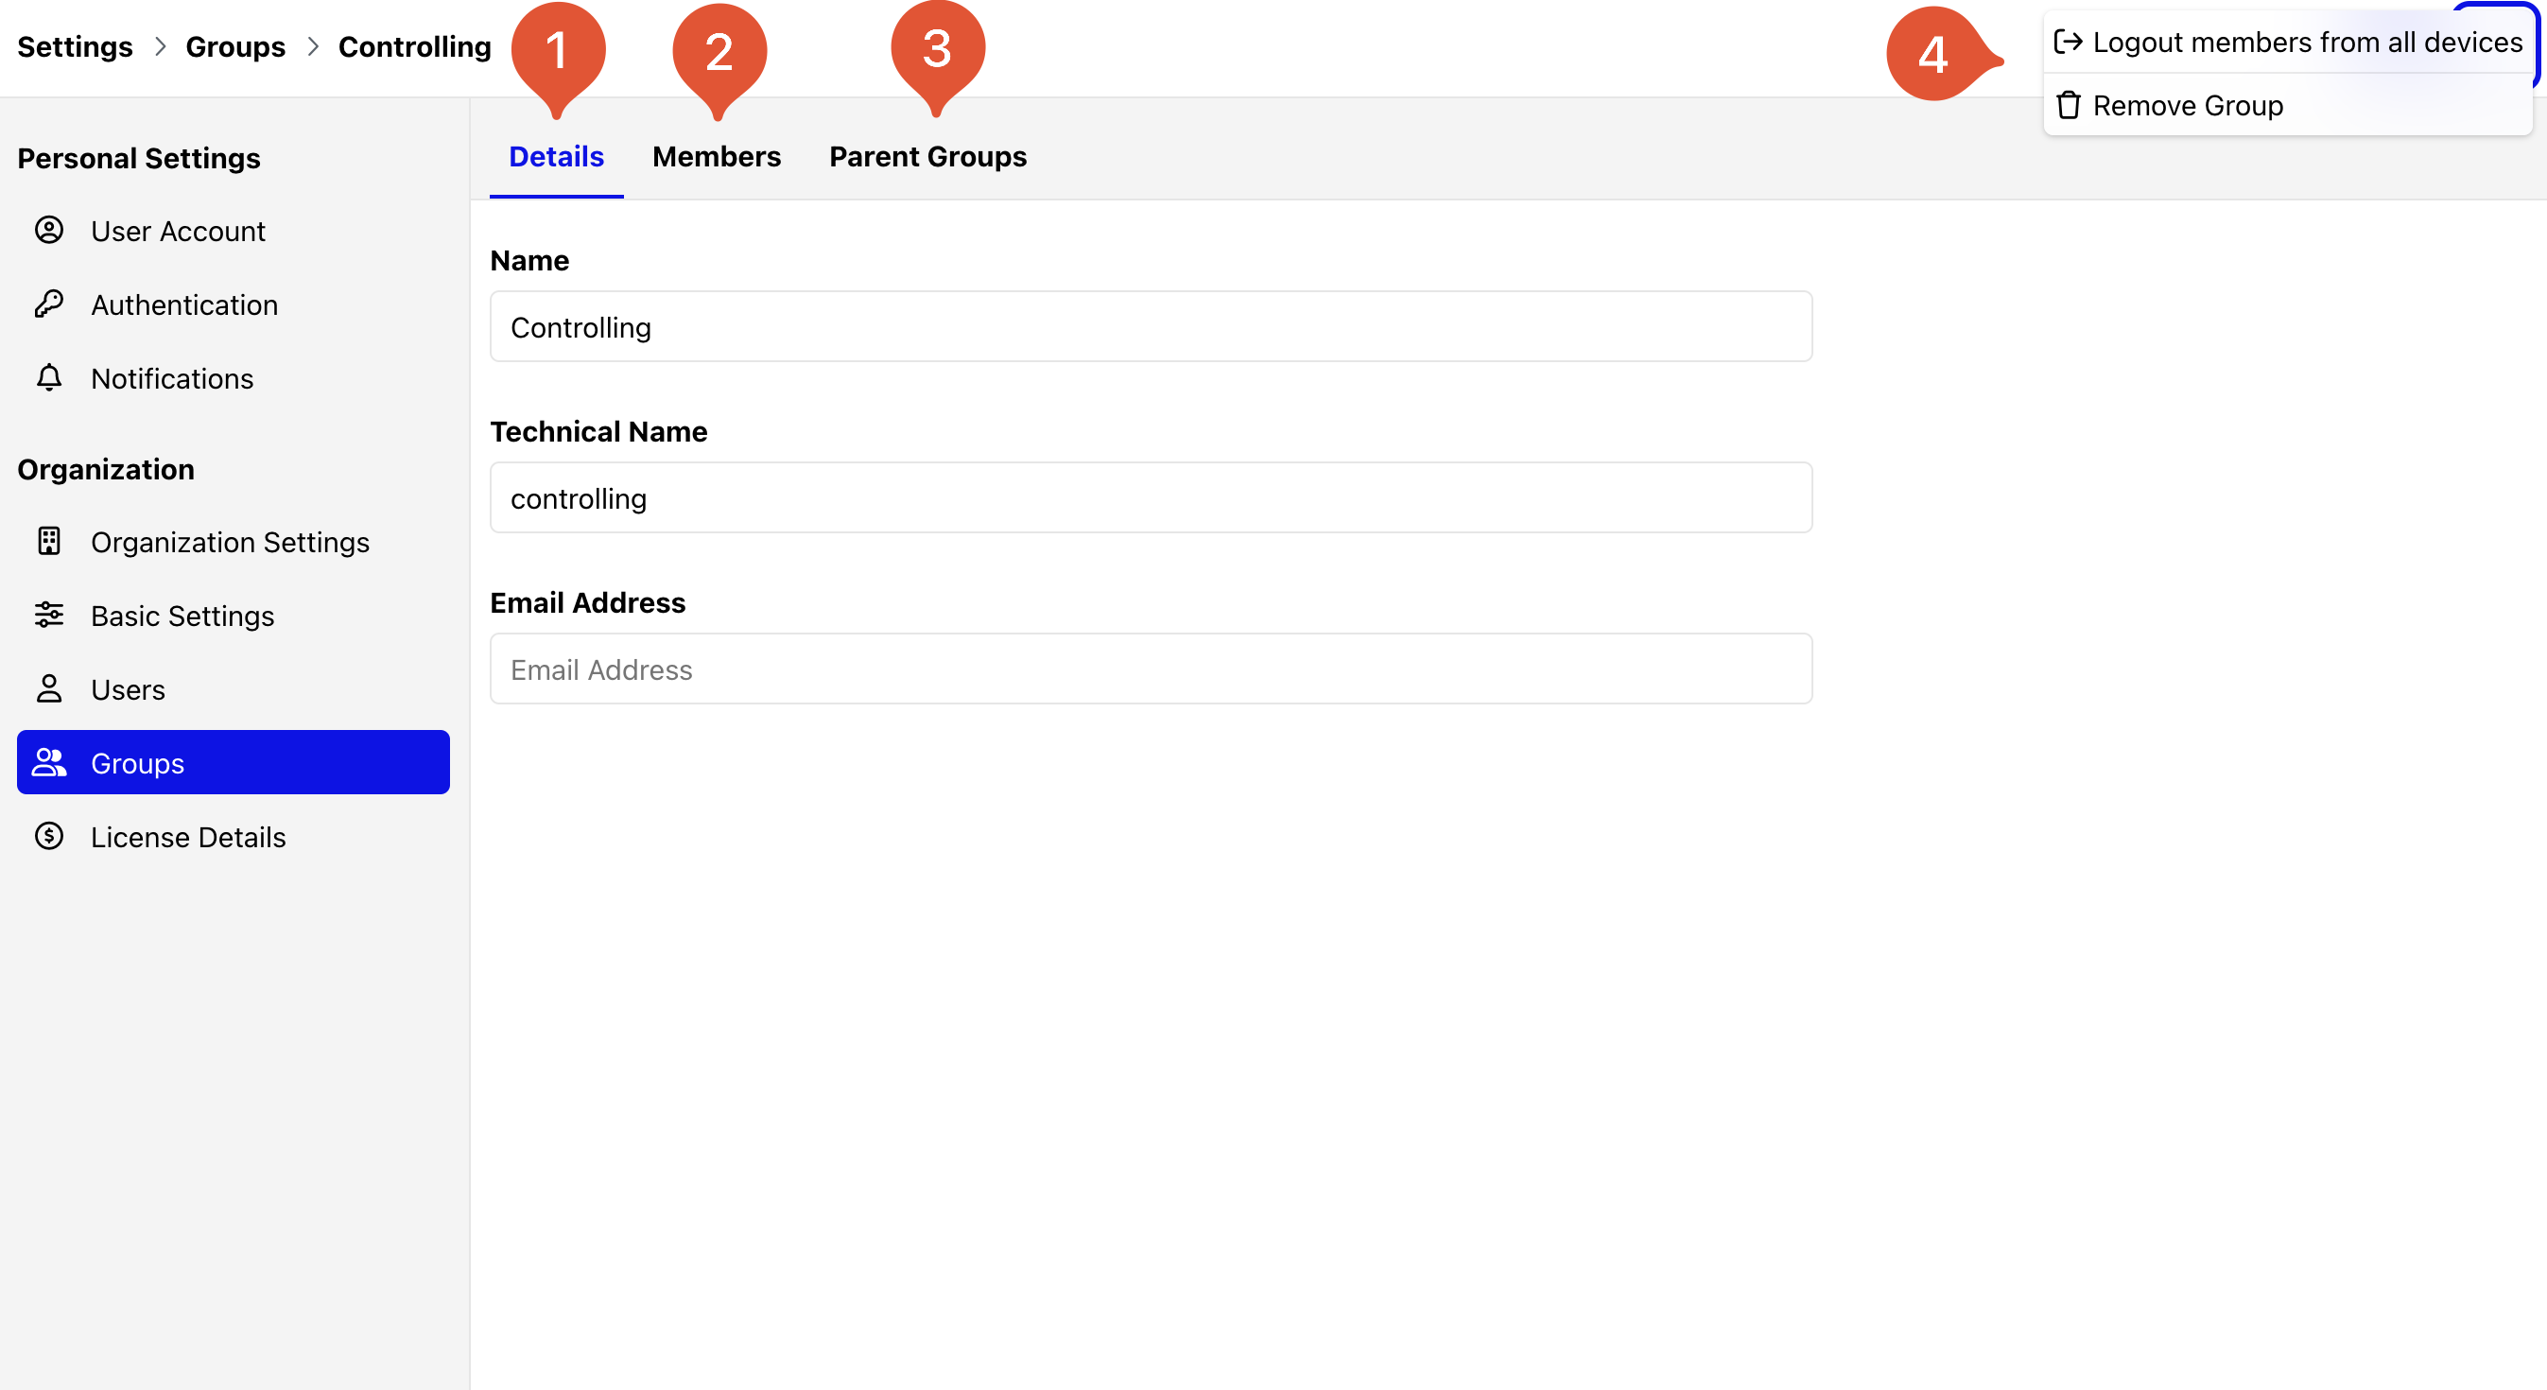Click the Notifications bell icon
The height and width of the screenshot is (1390, 2547).
point(48,377)
